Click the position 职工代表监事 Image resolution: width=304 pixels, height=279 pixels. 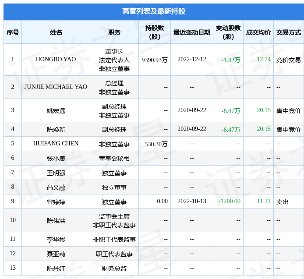click(114, 254)
